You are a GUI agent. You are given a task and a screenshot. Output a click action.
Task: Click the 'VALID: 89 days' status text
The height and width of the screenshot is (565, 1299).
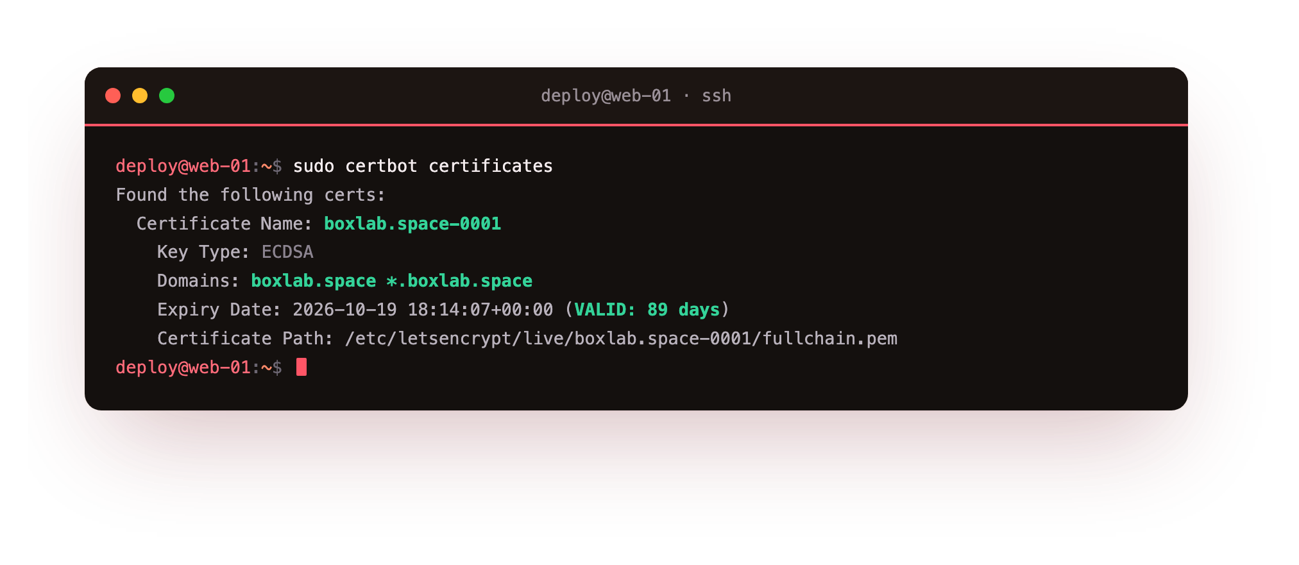pyautogui.click(x=647, y=310)
